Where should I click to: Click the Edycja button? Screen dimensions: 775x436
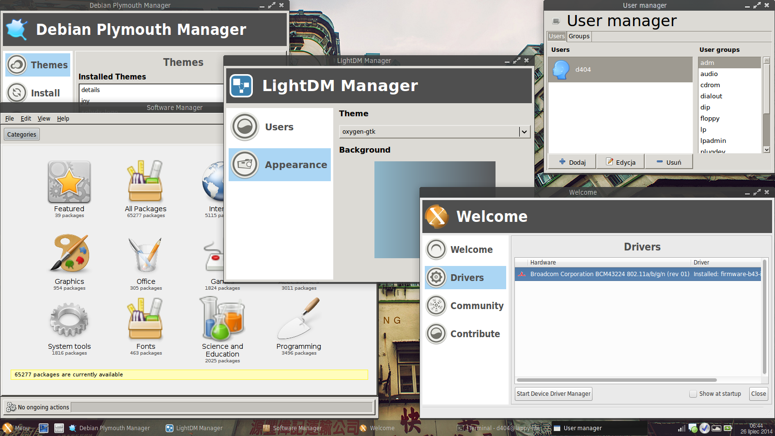620,162
